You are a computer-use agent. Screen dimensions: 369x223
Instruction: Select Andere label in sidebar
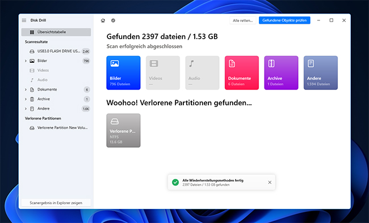[x=43, y=109]
